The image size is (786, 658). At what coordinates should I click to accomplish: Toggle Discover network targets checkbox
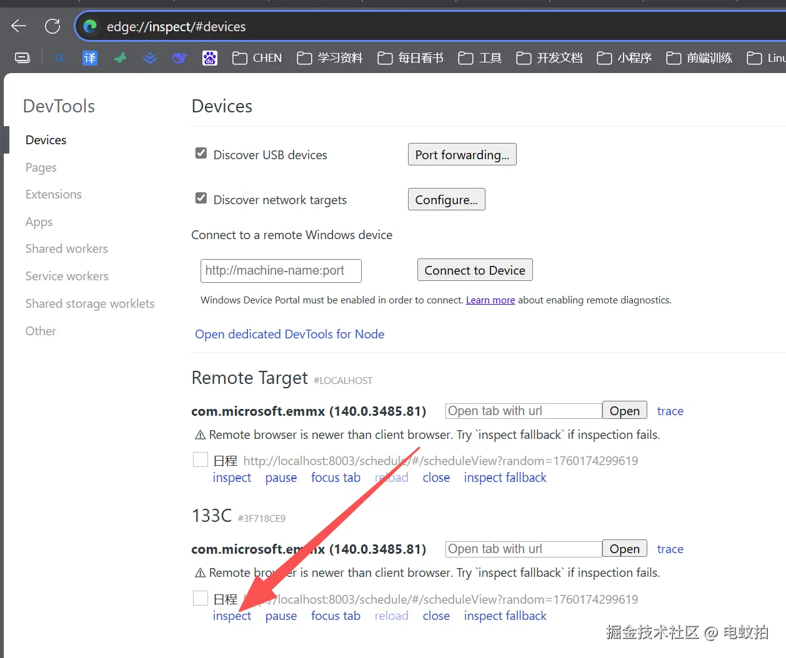pyautogui.click(x=201, y=198)
